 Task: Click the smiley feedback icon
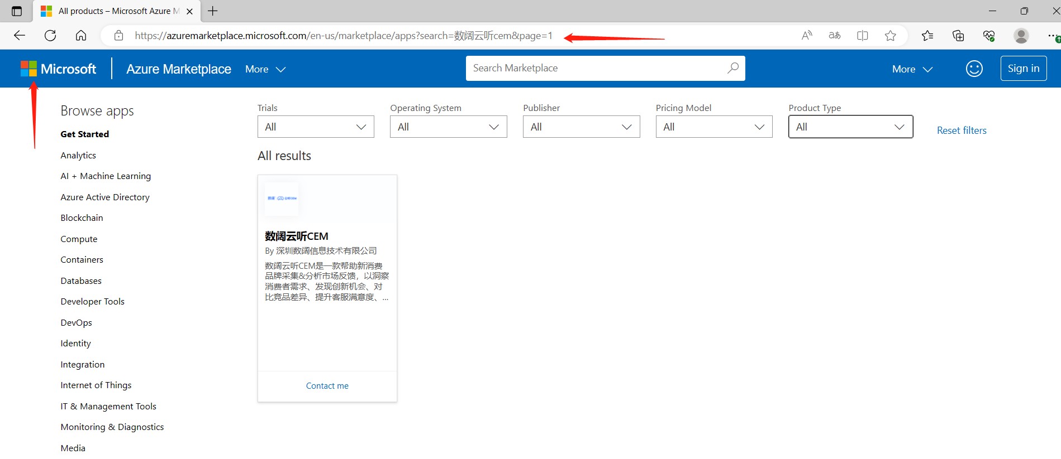[x=974, y=69]
